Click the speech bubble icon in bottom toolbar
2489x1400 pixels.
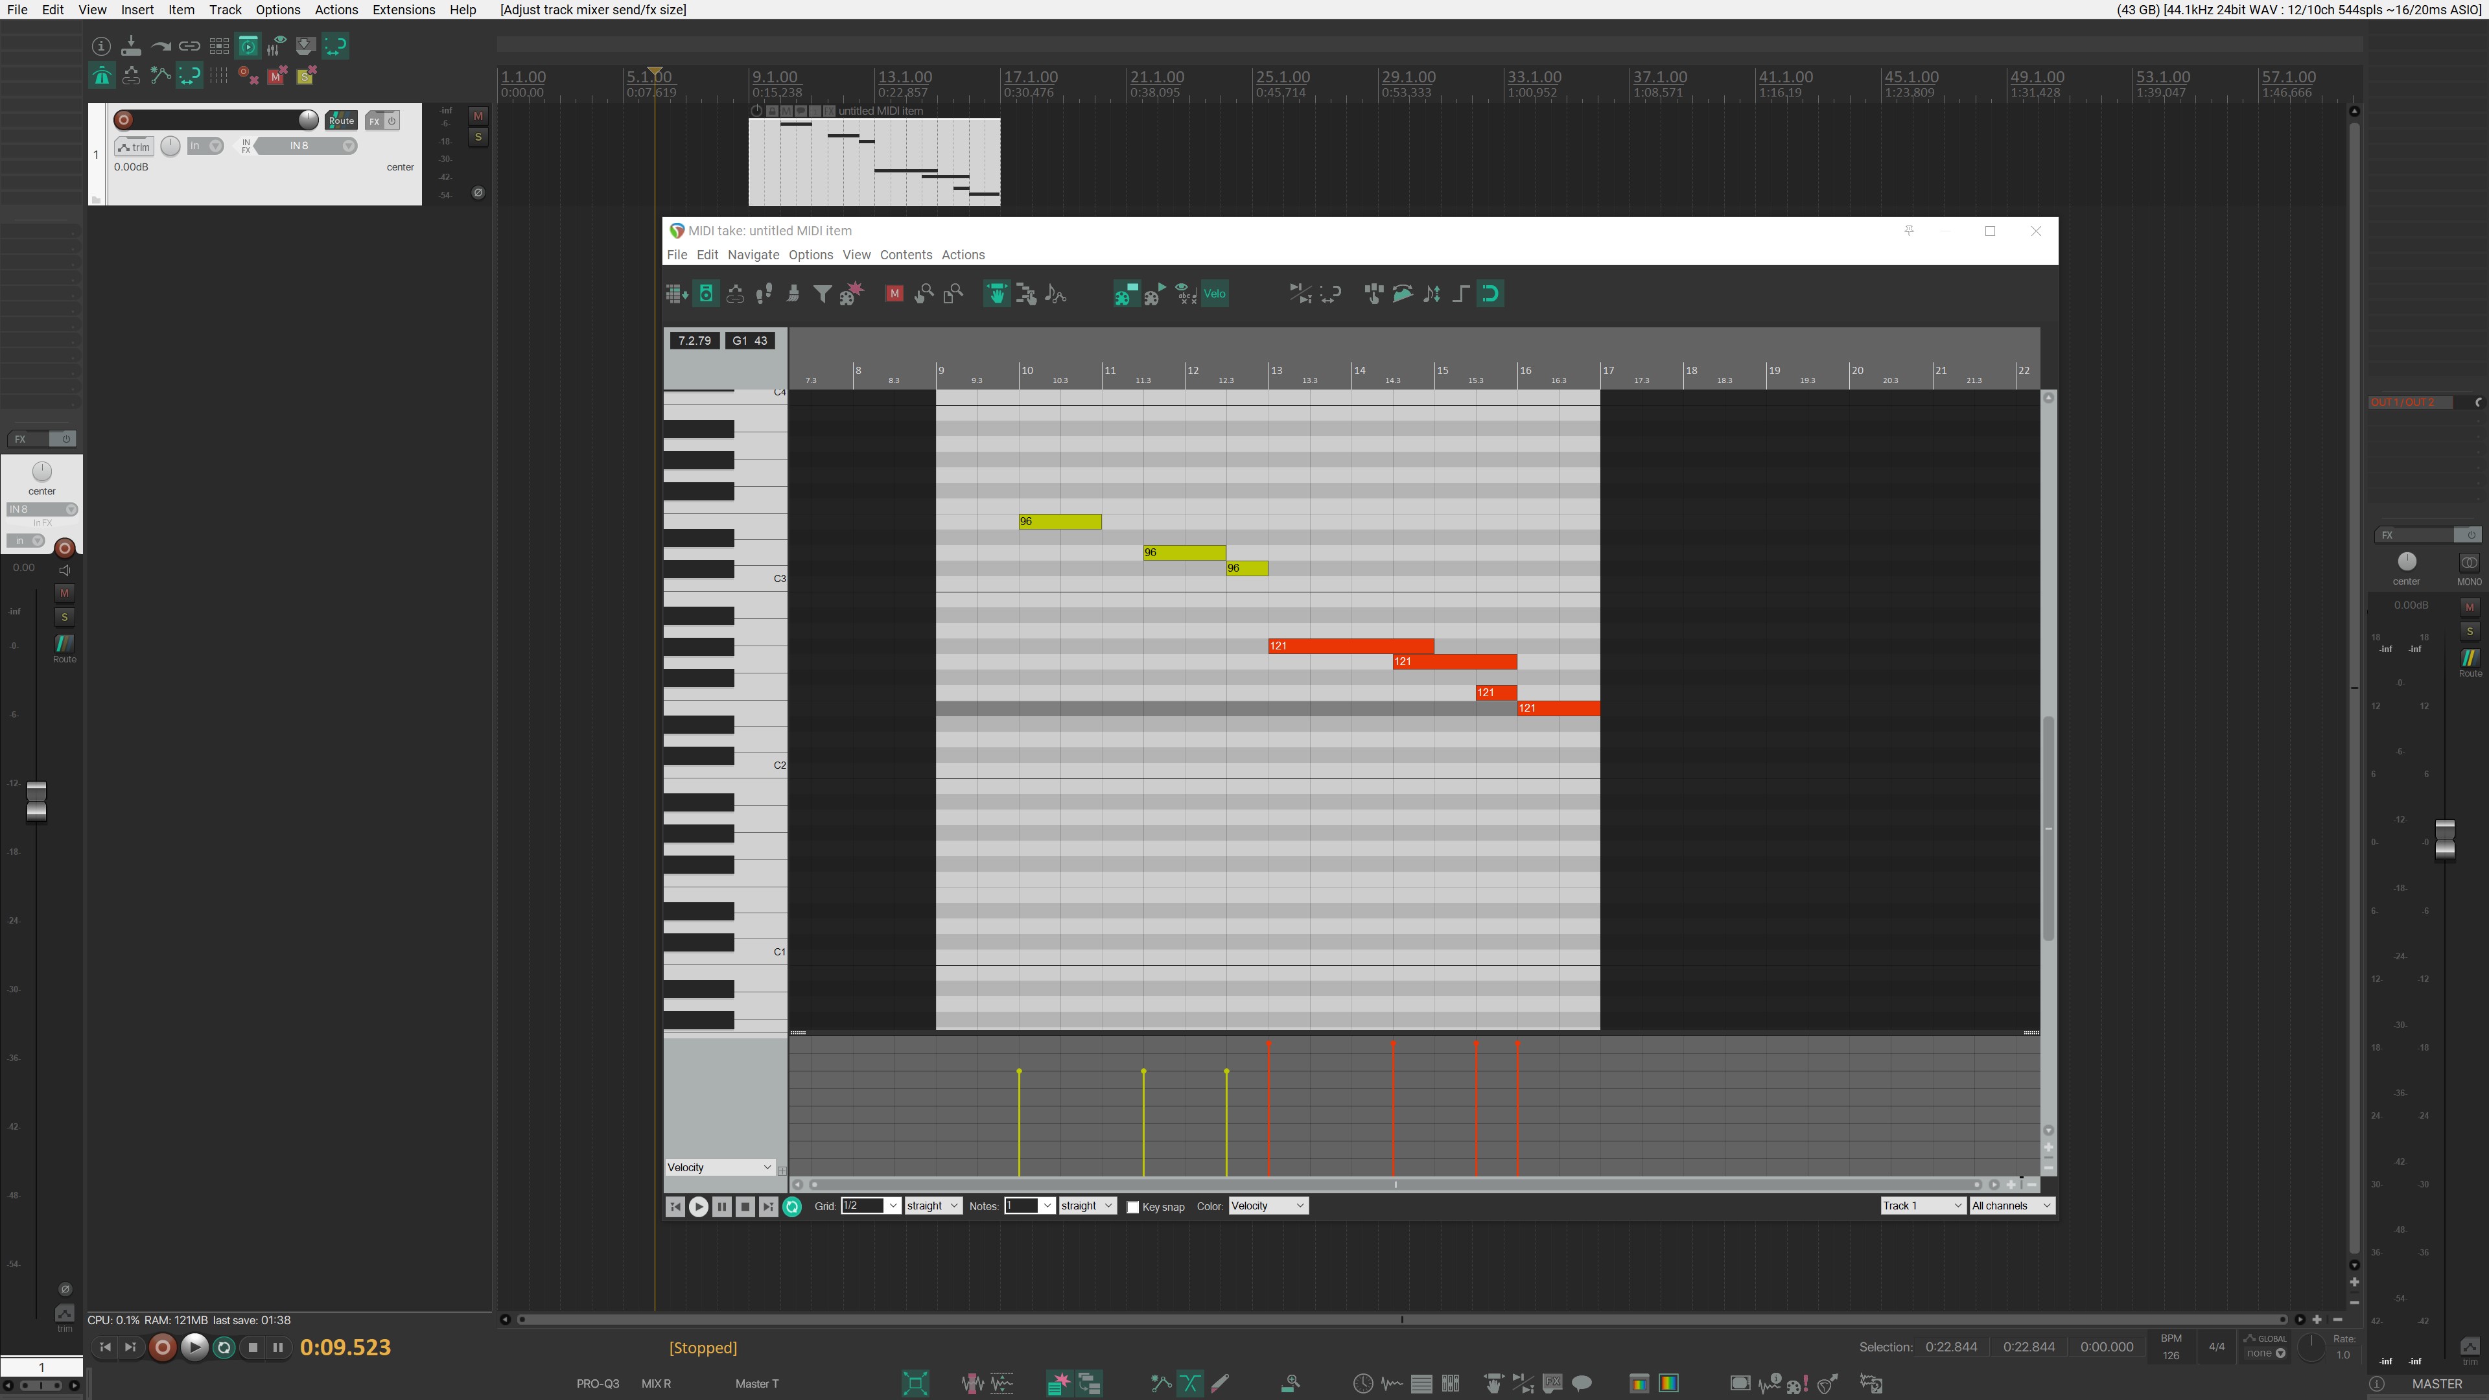tap(1582, 1384)
